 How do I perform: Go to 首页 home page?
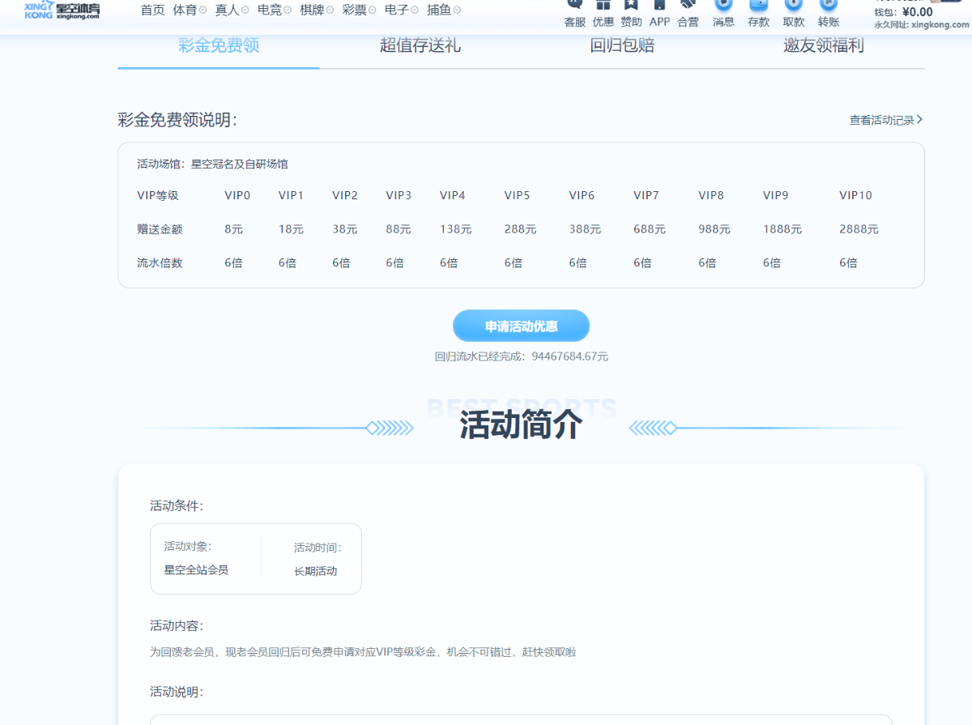tap(152, 11)
